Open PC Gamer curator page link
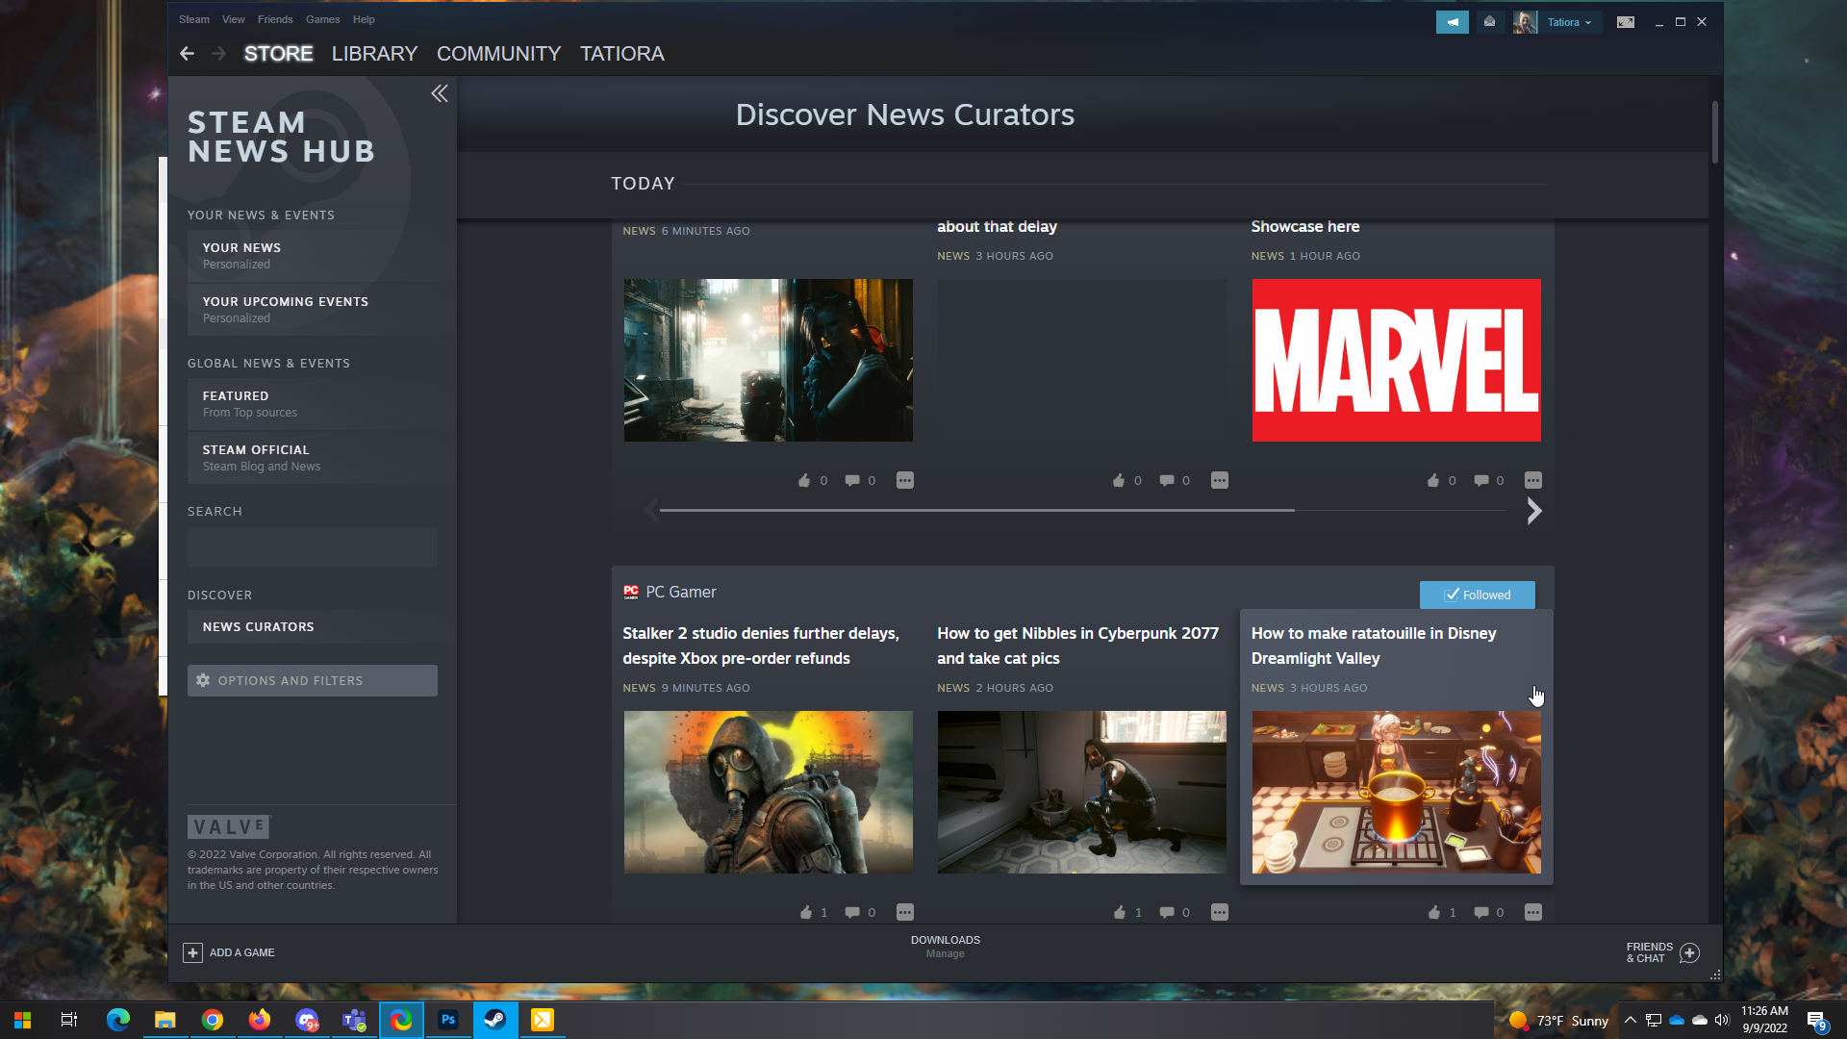The image size is (1847, 1039). coord(680,592)
